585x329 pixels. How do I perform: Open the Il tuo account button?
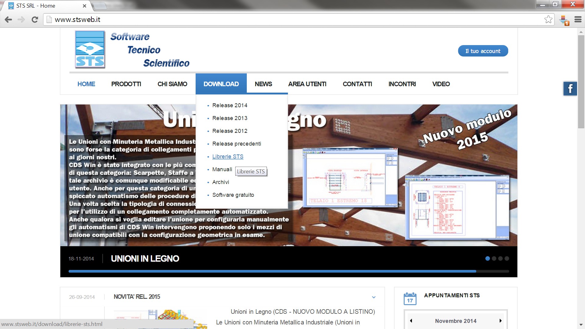(x=483, y=51)
